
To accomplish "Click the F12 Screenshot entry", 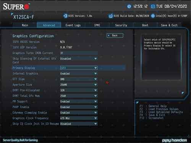I will click(x=152, y=118).
